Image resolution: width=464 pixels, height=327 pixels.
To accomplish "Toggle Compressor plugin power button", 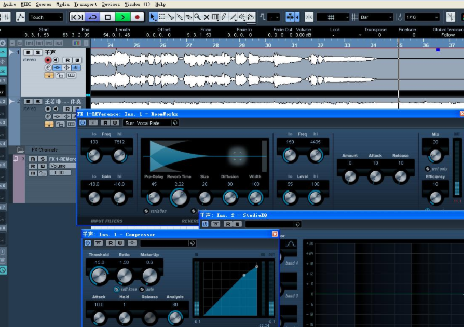I will (88, 243).
